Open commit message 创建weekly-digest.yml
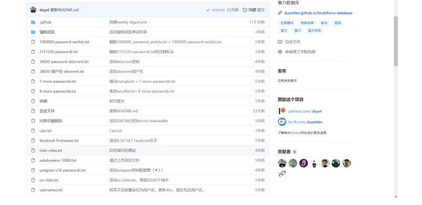This screenshot has height=205, width=422. pyautogui.click(x=128, y=22)
